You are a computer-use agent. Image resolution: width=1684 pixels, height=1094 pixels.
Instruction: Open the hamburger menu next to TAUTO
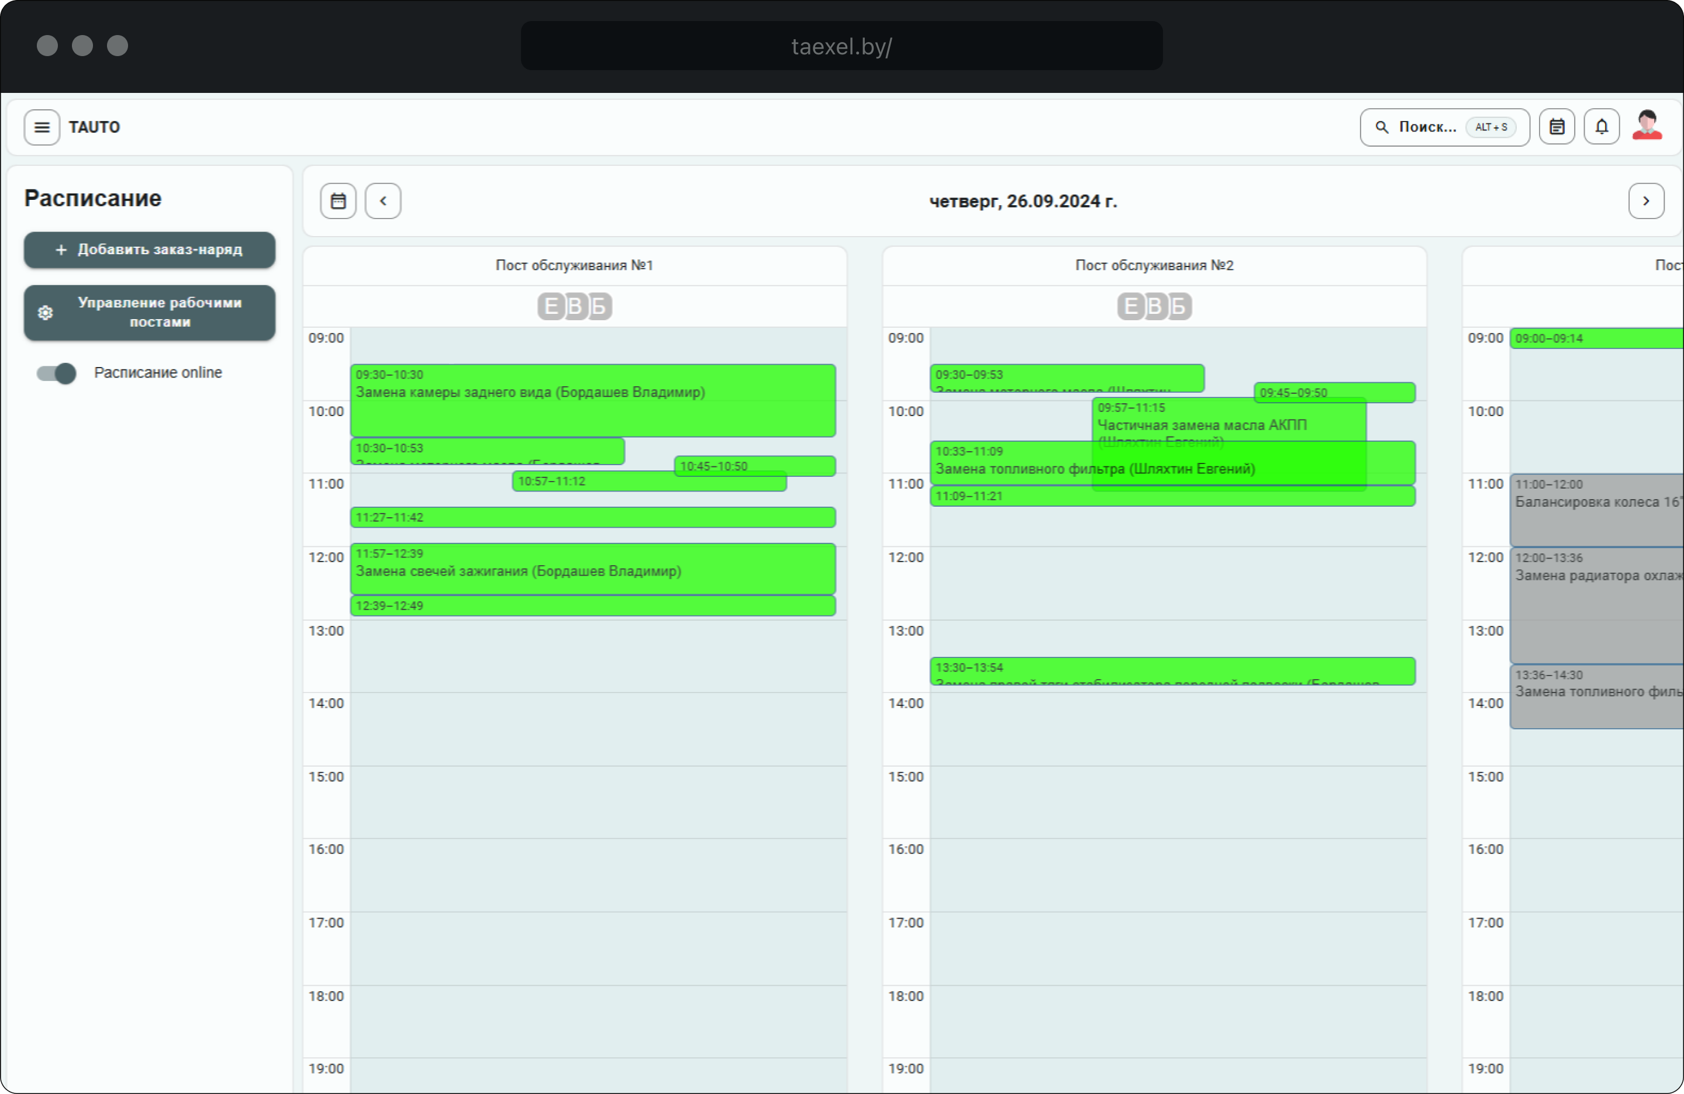[x=42, y=127]
